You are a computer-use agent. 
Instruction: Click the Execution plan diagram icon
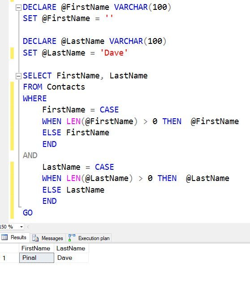click(x=72, y=238)
